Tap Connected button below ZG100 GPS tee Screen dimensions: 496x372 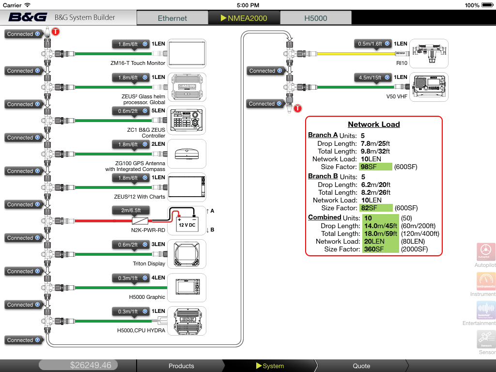point(24,171)
